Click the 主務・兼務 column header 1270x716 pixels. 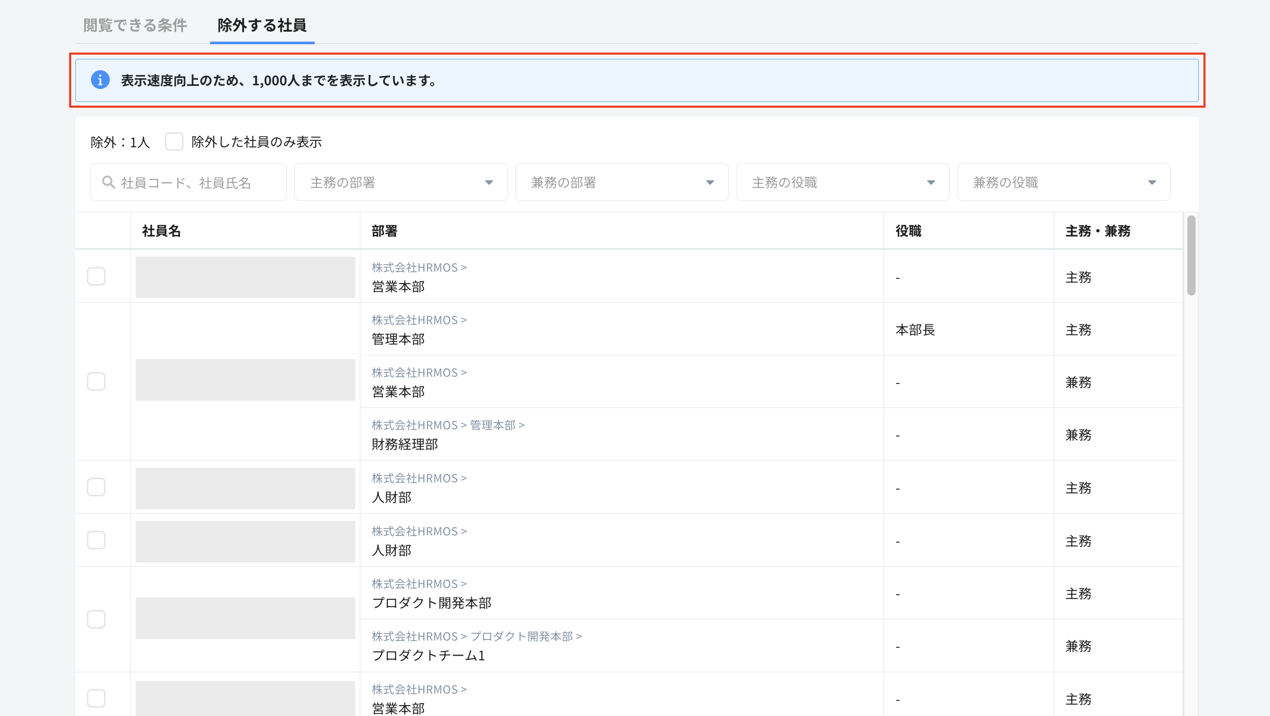pos(1097,231)
